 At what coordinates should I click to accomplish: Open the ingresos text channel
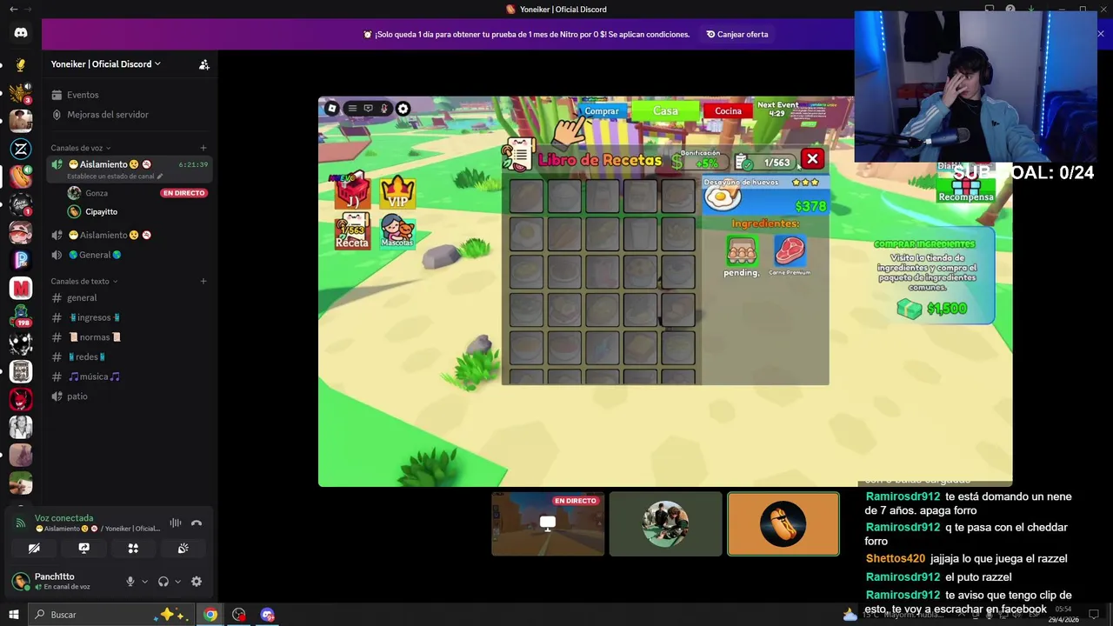coord(130,317)
